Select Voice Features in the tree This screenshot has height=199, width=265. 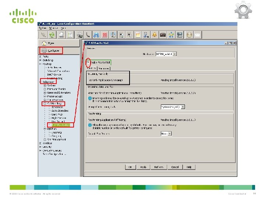pyautogui.click(x=55, y=100)
